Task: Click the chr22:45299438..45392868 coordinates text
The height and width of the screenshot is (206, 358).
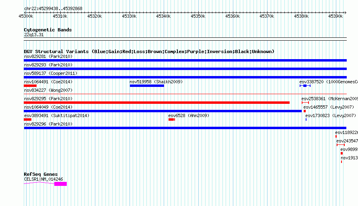Action: click(53, 8)
